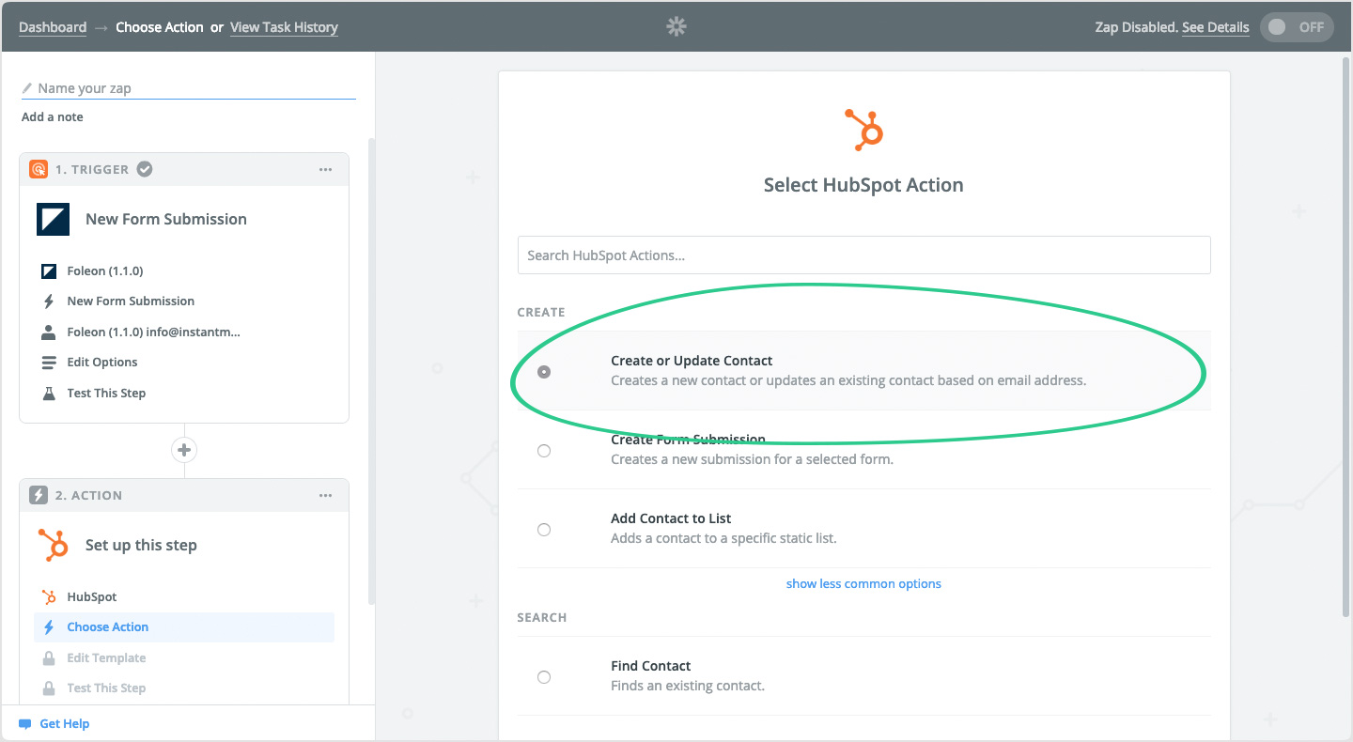This screenshot has height=742, width=1353.
Task: Choose the Find Contact radio option
Action: click(544, 677)
